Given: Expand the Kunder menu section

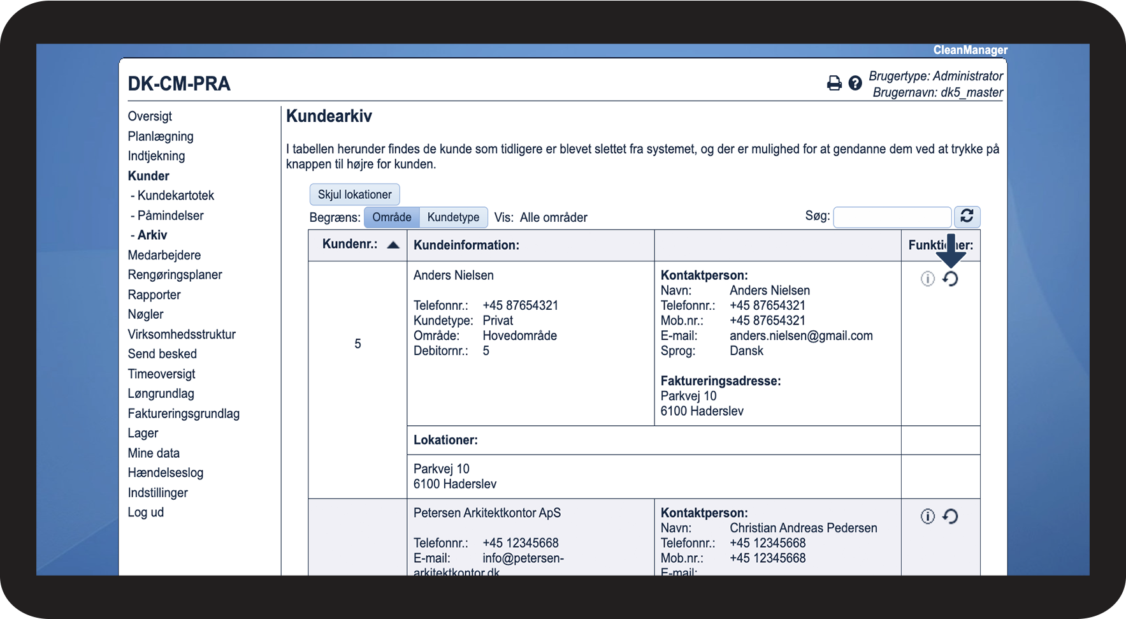Looking at the screenshot, I should tap(148, 176).
